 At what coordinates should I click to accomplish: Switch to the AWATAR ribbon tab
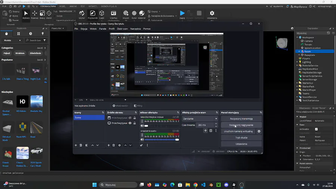[x=73, y=6]
